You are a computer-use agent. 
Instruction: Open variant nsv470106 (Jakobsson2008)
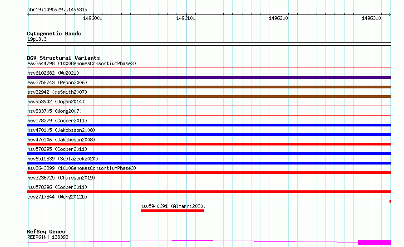tap(61, 140)
